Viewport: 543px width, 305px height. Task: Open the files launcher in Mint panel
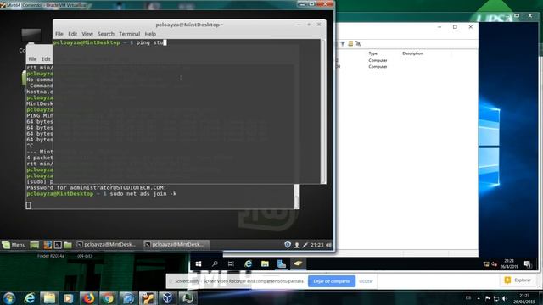68,245
